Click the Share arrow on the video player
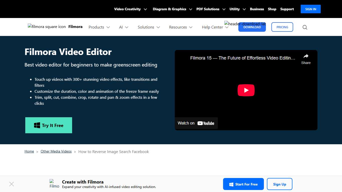Image resolution: width=342 pixels, height=192 pixels. pyautogui.click(x=306, y=56)
